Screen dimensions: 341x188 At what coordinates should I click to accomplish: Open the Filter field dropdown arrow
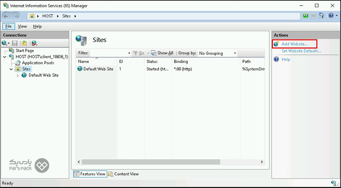[129, 53]
